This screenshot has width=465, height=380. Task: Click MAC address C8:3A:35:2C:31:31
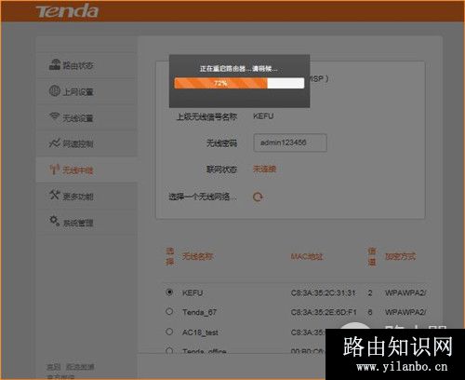(x=323, y=292)
